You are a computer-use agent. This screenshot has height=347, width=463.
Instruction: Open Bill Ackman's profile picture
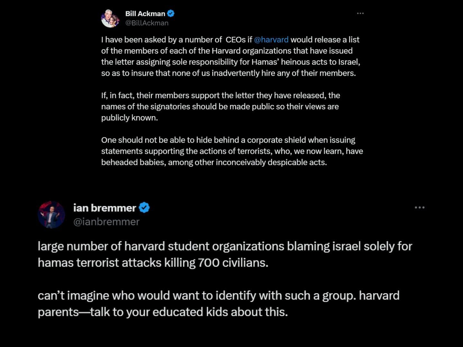(110, 18)
